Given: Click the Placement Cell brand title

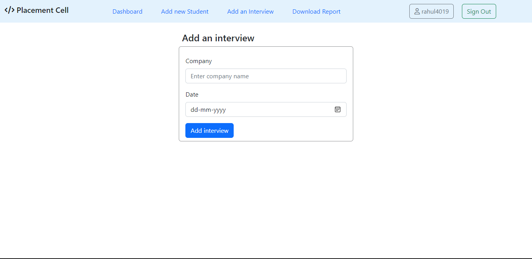Looking at the screenshot, I should [x=42, y=10].
